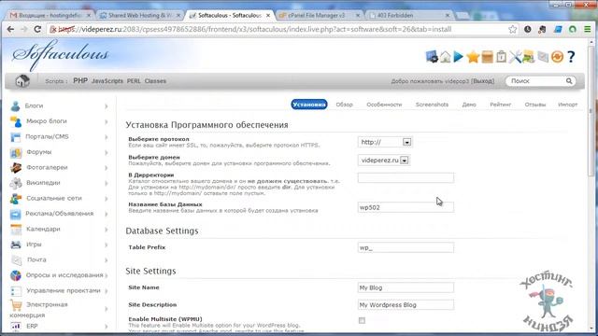Click the Site Description field
This screenshot has height=336, width=598.
406,305
